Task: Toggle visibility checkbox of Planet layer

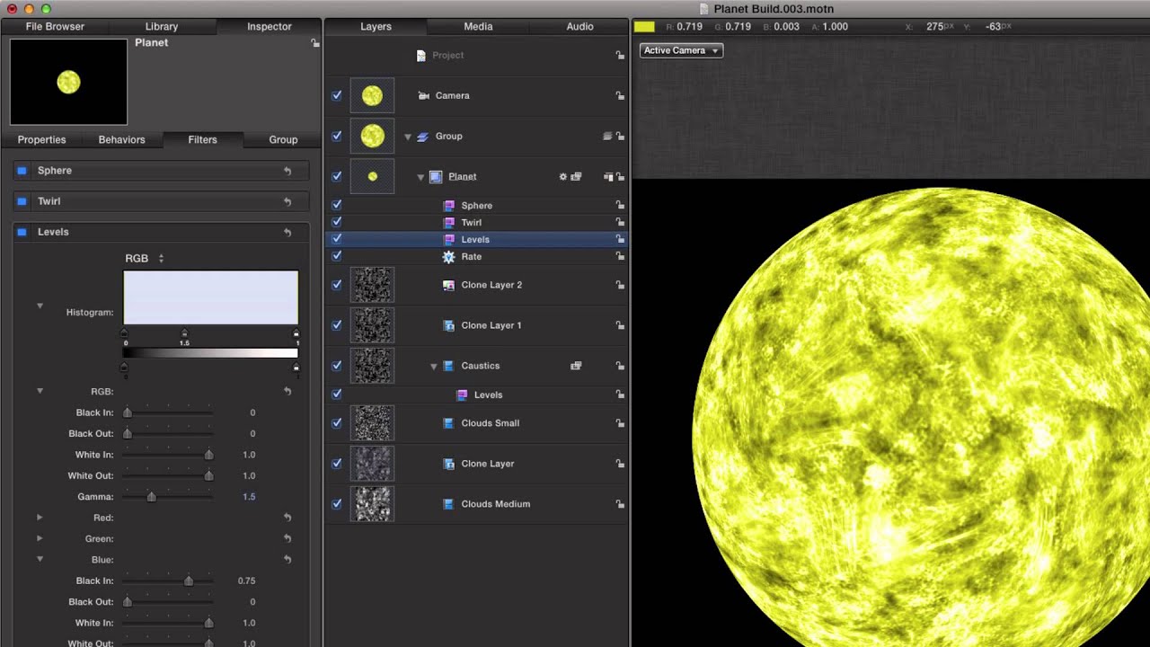Action: pos(337,177)
